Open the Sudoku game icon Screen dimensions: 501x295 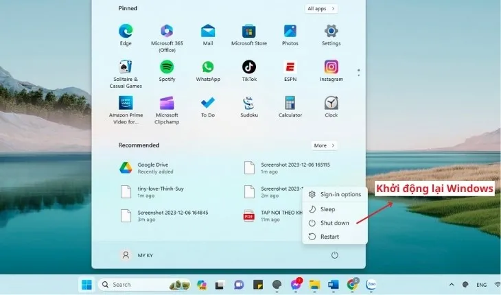coord(248,104)
